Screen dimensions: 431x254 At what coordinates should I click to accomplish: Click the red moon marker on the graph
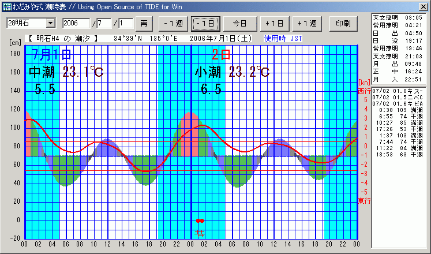coord(200,221)
